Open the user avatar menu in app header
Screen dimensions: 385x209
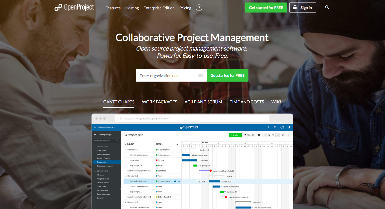[289, 127]
